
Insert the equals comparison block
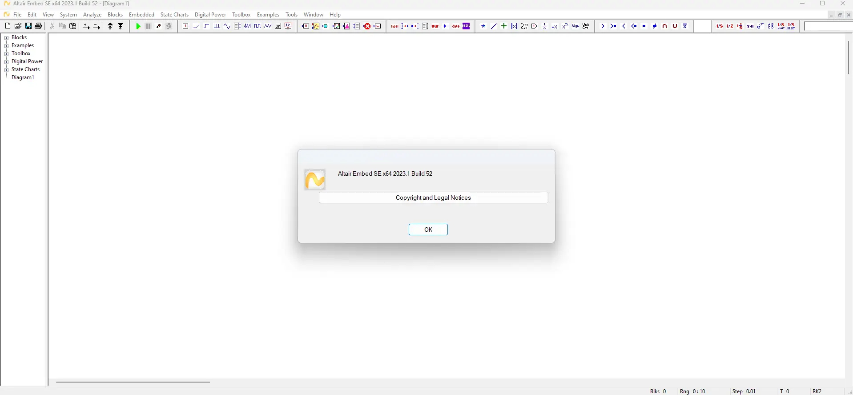coord(644,26)
